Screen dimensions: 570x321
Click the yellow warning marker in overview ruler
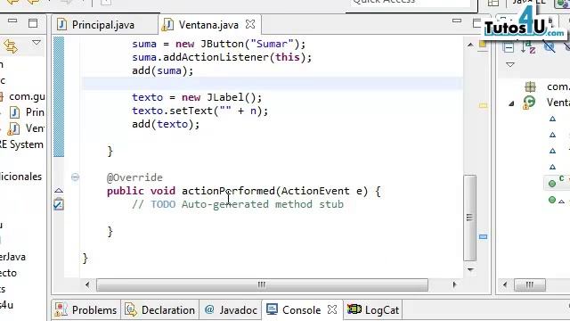click(483, 105)
